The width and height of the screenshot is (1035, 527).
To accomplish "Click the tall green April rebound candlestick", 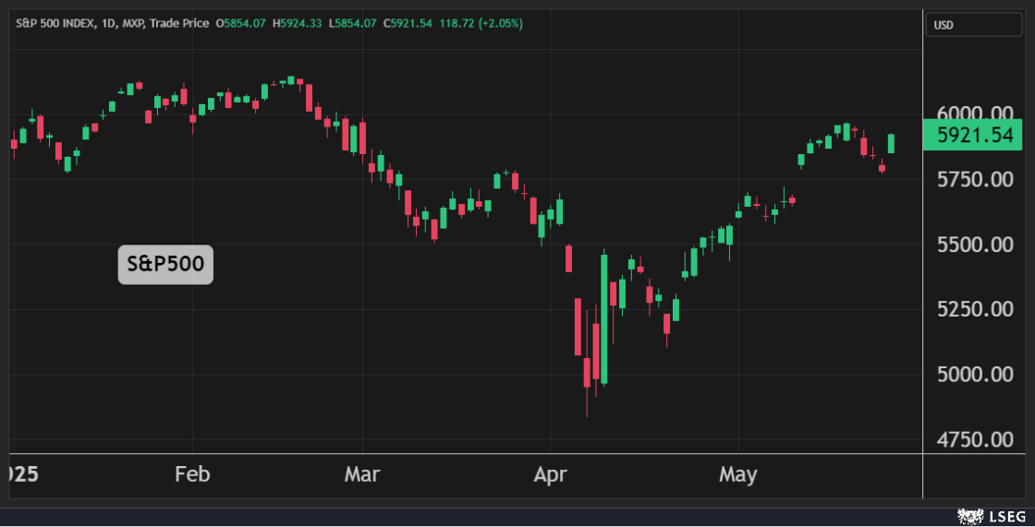I will coord(604,319).
